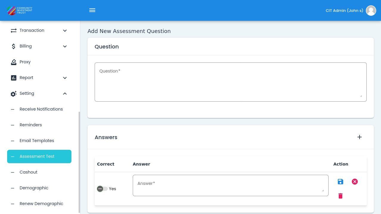Focus the Answer text field

point(230,185)
